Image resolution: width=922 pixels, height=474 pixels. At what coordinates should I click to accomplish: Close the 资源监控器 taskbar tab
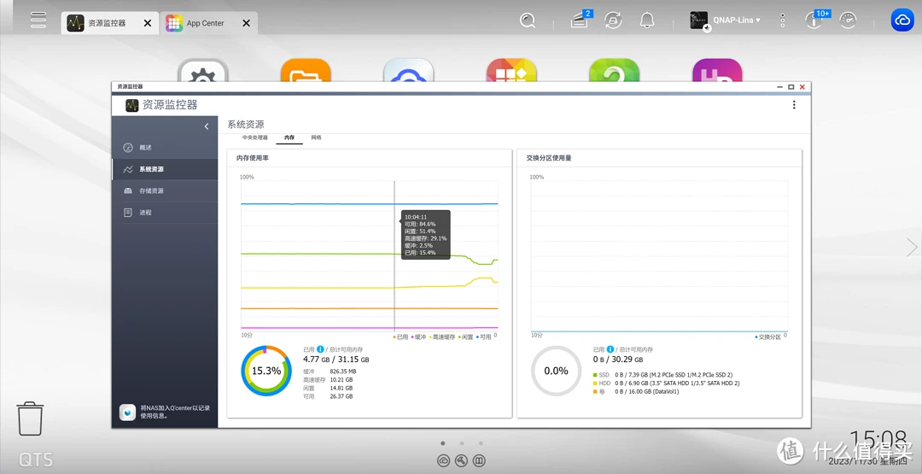[x=148, y=24]
